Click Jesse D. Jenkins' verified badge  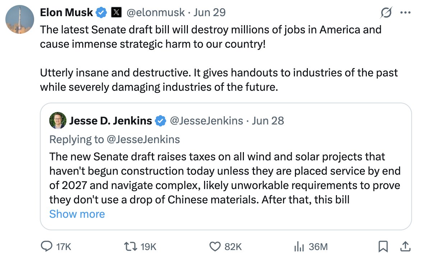pos(159,121)
